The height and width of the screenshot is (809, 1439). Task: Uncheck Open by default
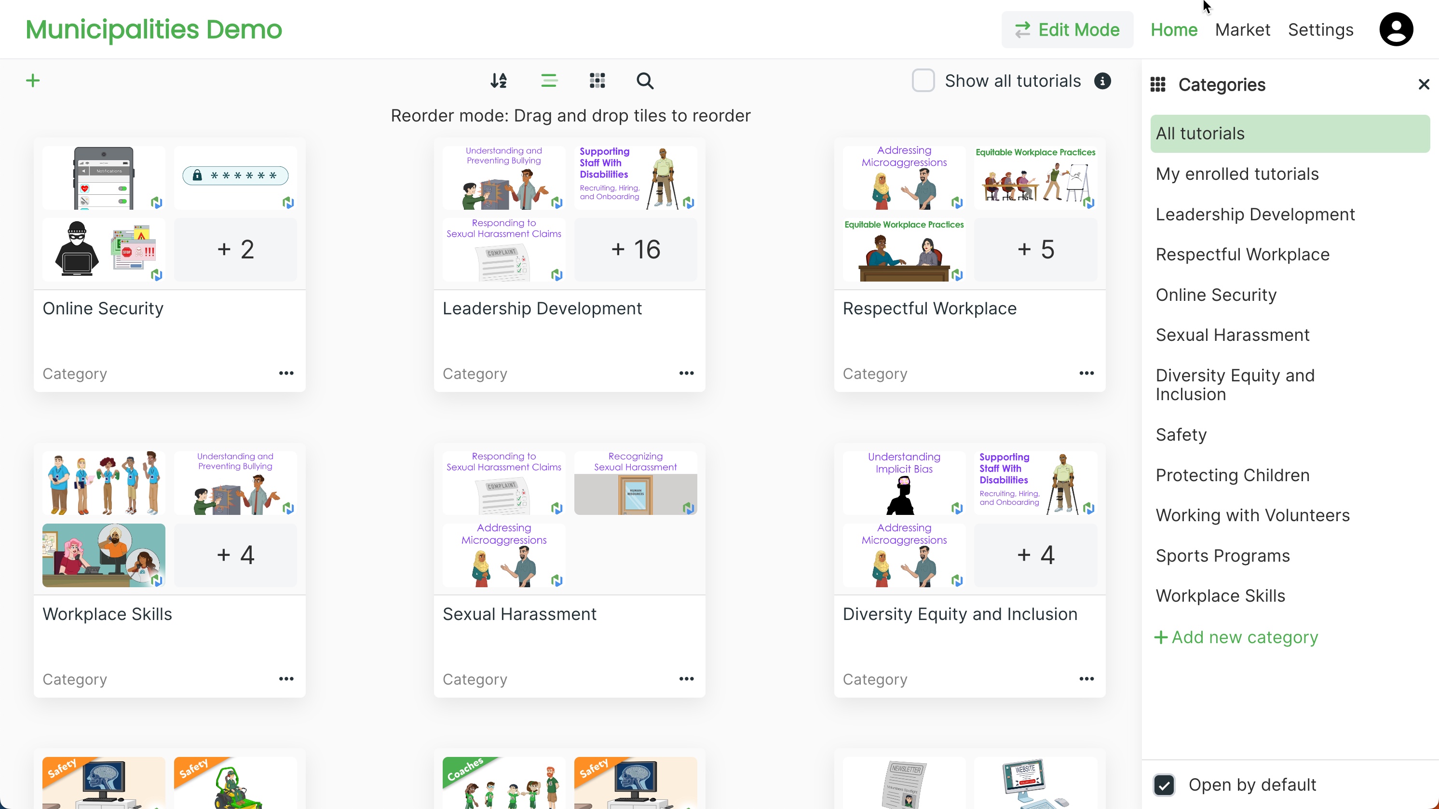(x=1164, y=784)
